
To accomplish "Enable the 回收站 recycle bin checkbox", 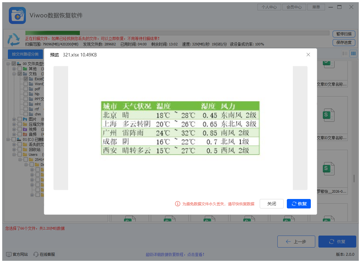I will click(19, 149).
